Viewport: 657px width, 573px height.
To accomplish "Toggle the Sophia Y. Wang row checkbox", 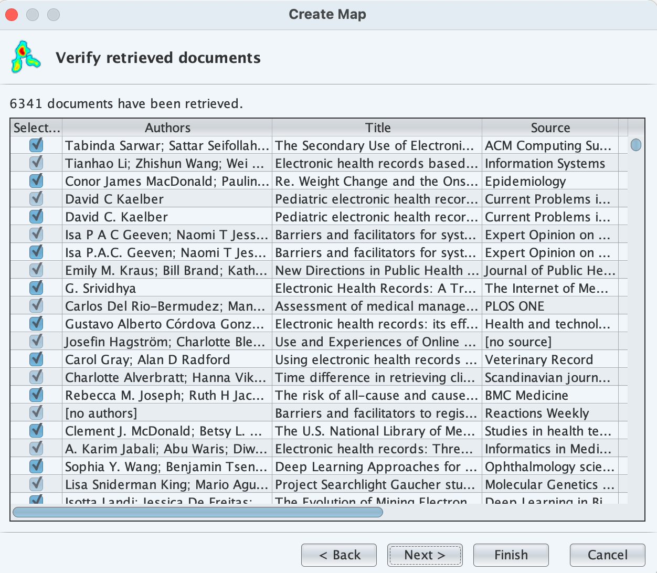I will tap(36, 466).
